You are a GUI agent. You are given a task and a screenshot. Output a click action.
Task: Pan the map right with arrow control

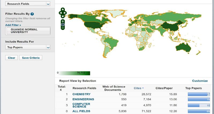click(65, 13)
